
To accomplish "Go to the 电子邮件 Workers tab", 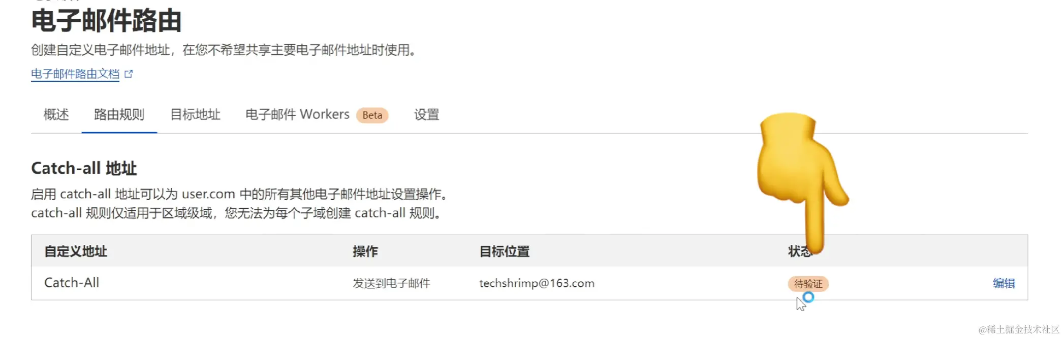I will pos(297,115).
